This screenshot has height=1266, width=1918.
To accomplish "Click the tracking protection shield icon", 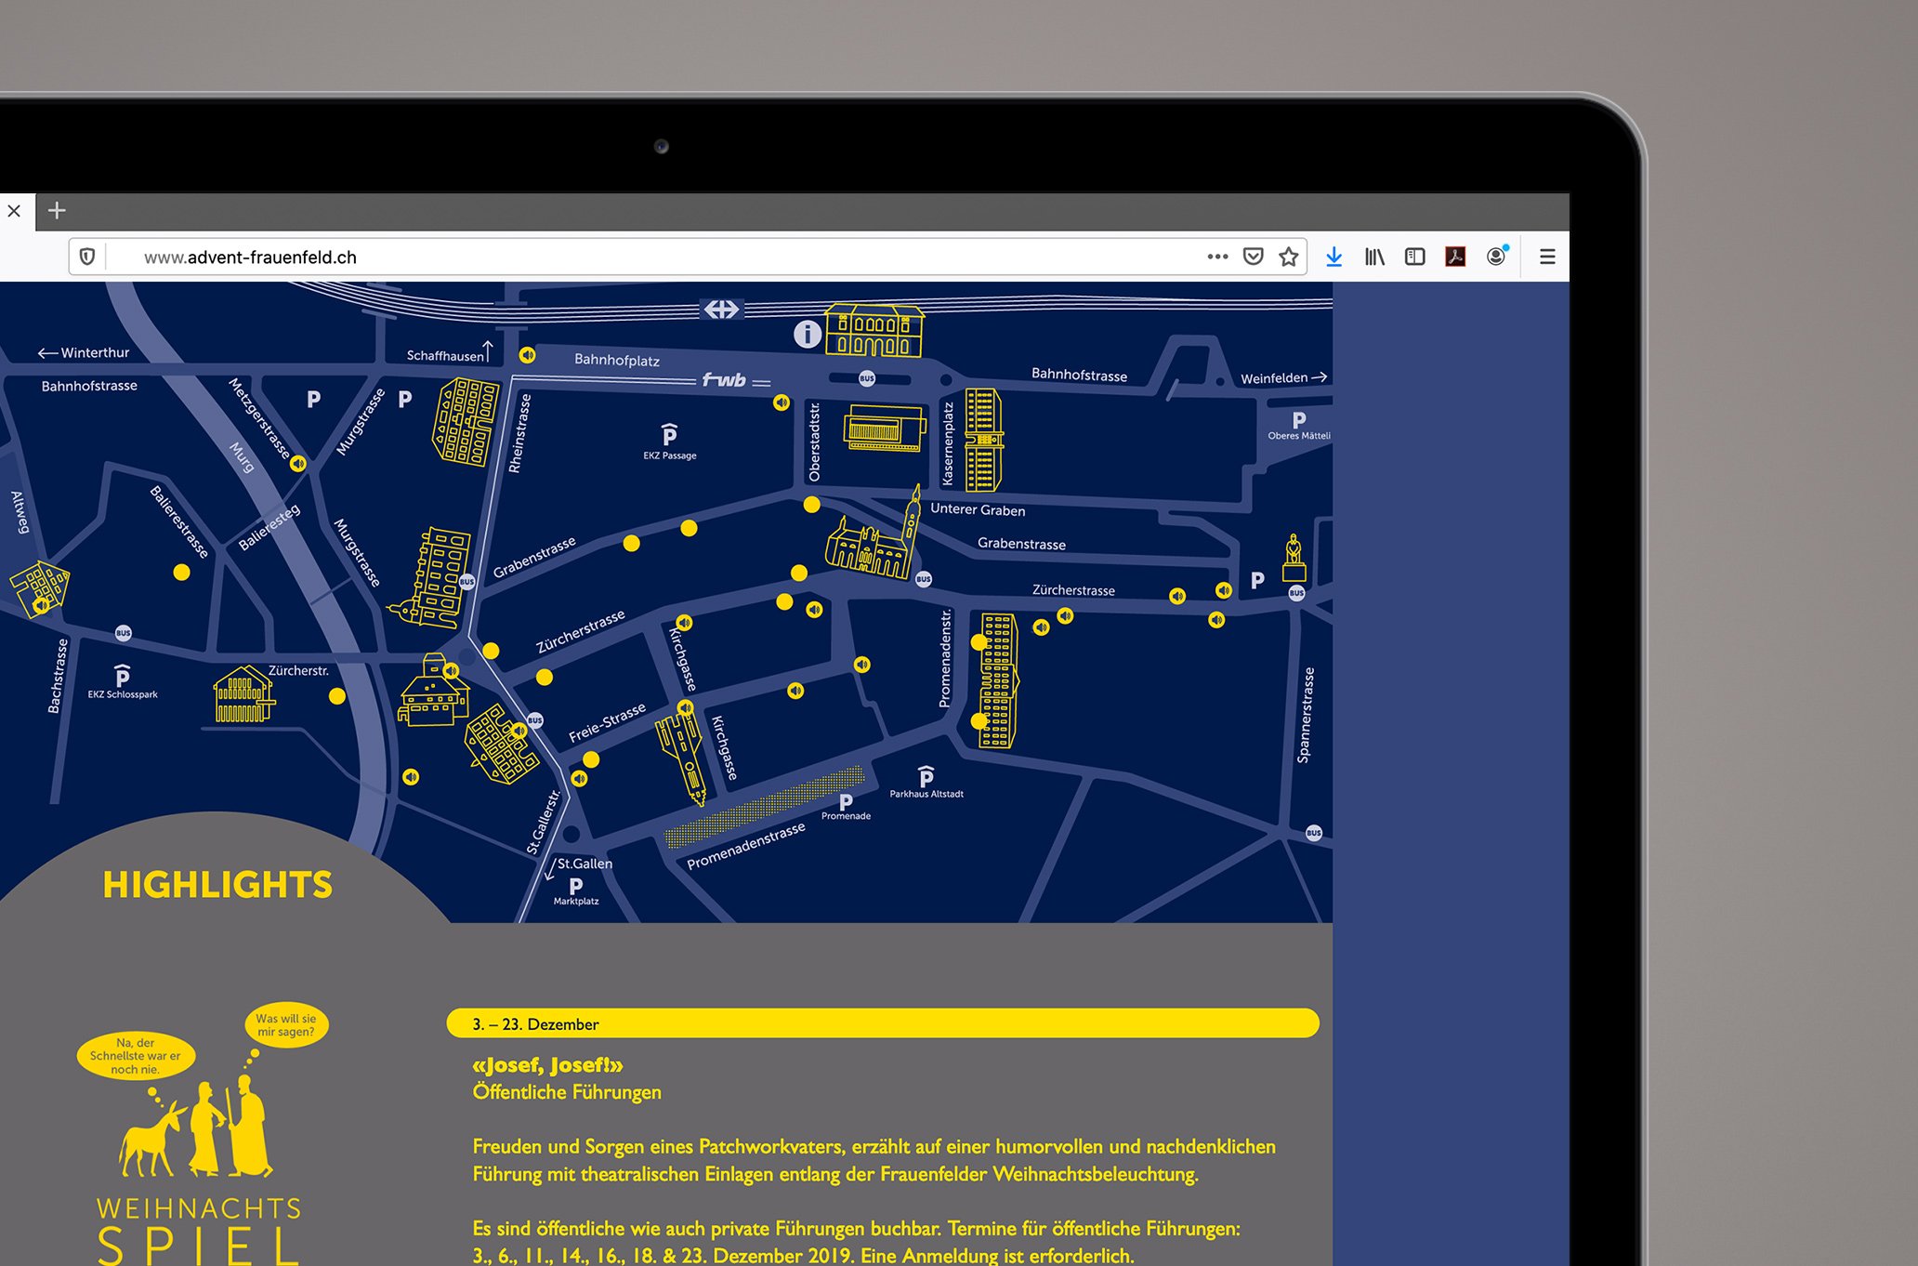I will click(87, 257).
